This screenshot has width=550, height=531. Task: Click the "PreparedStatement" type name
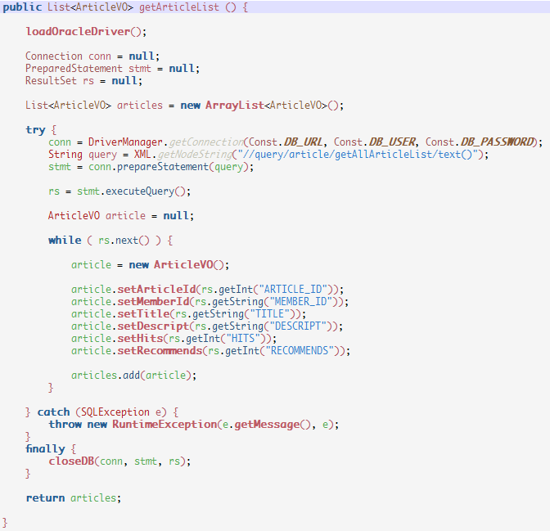pos(74,69)
